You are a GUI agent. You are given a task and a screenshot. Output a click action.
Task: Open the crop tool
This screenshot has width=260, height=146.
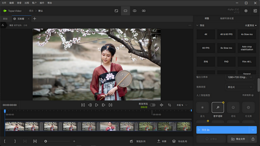coord(169,105)
